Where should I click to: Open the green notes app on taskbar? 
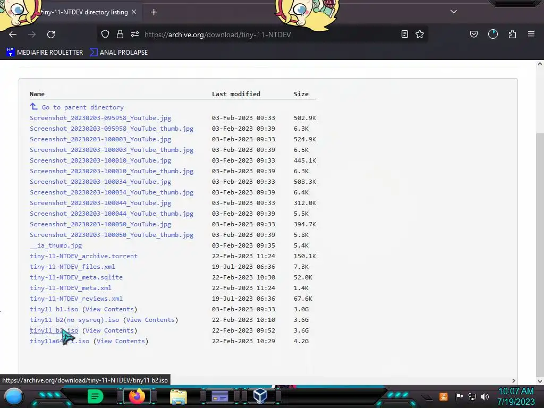[95, 396]
